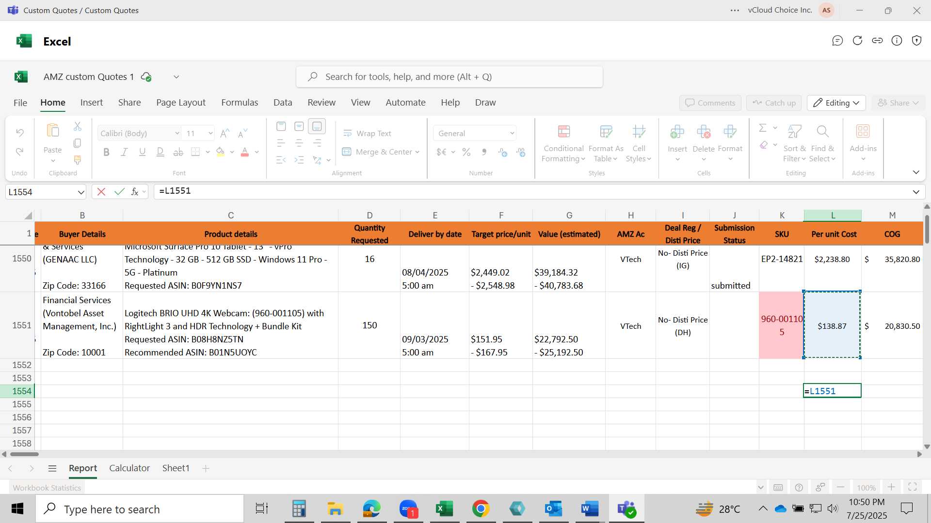Viewport: 931px width, 523px height.
Task: Switch to the Insert tab
Action: tap(92, 103)
